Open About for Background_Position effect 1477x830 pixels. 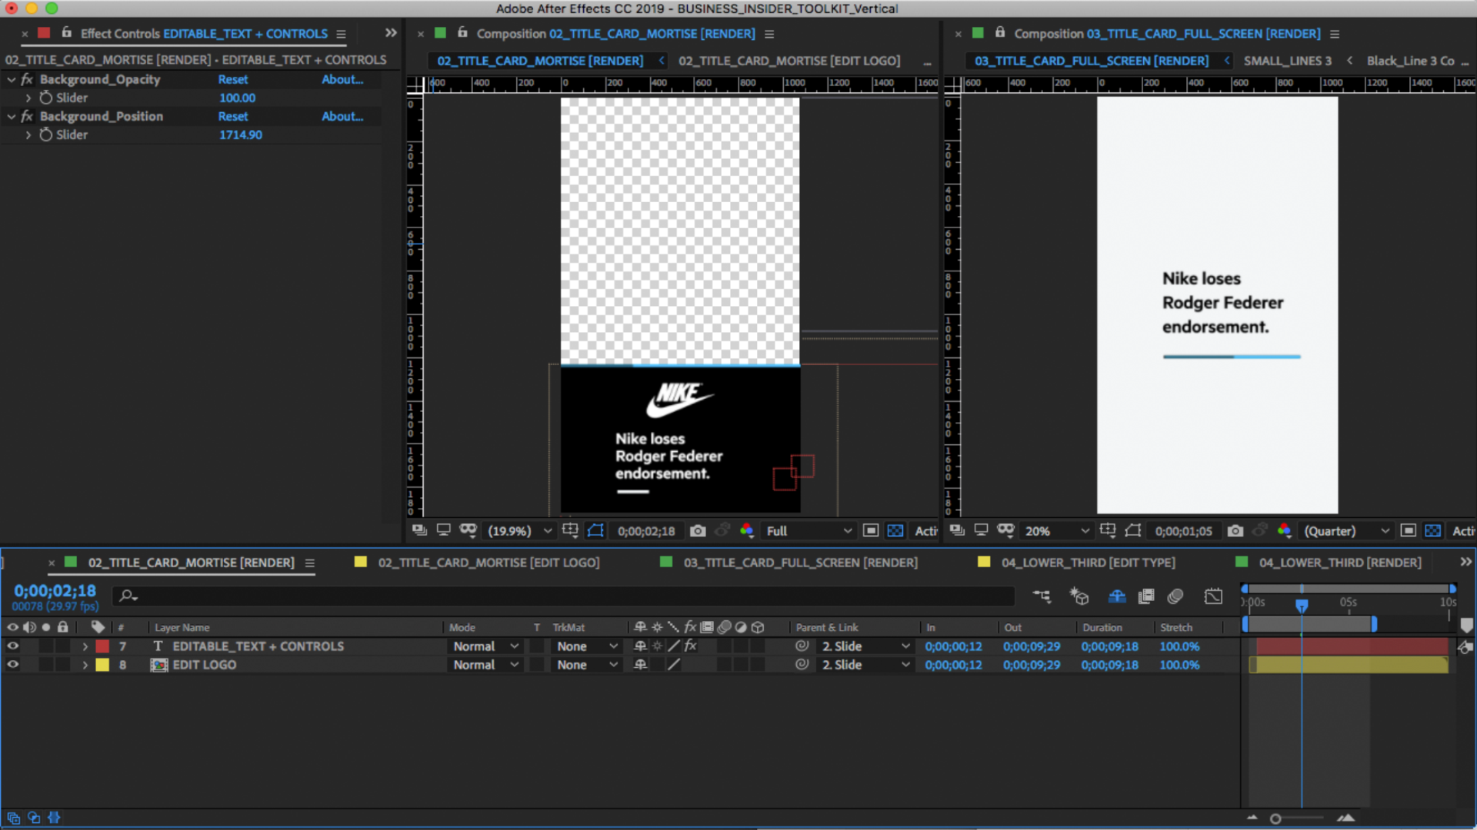342,116
